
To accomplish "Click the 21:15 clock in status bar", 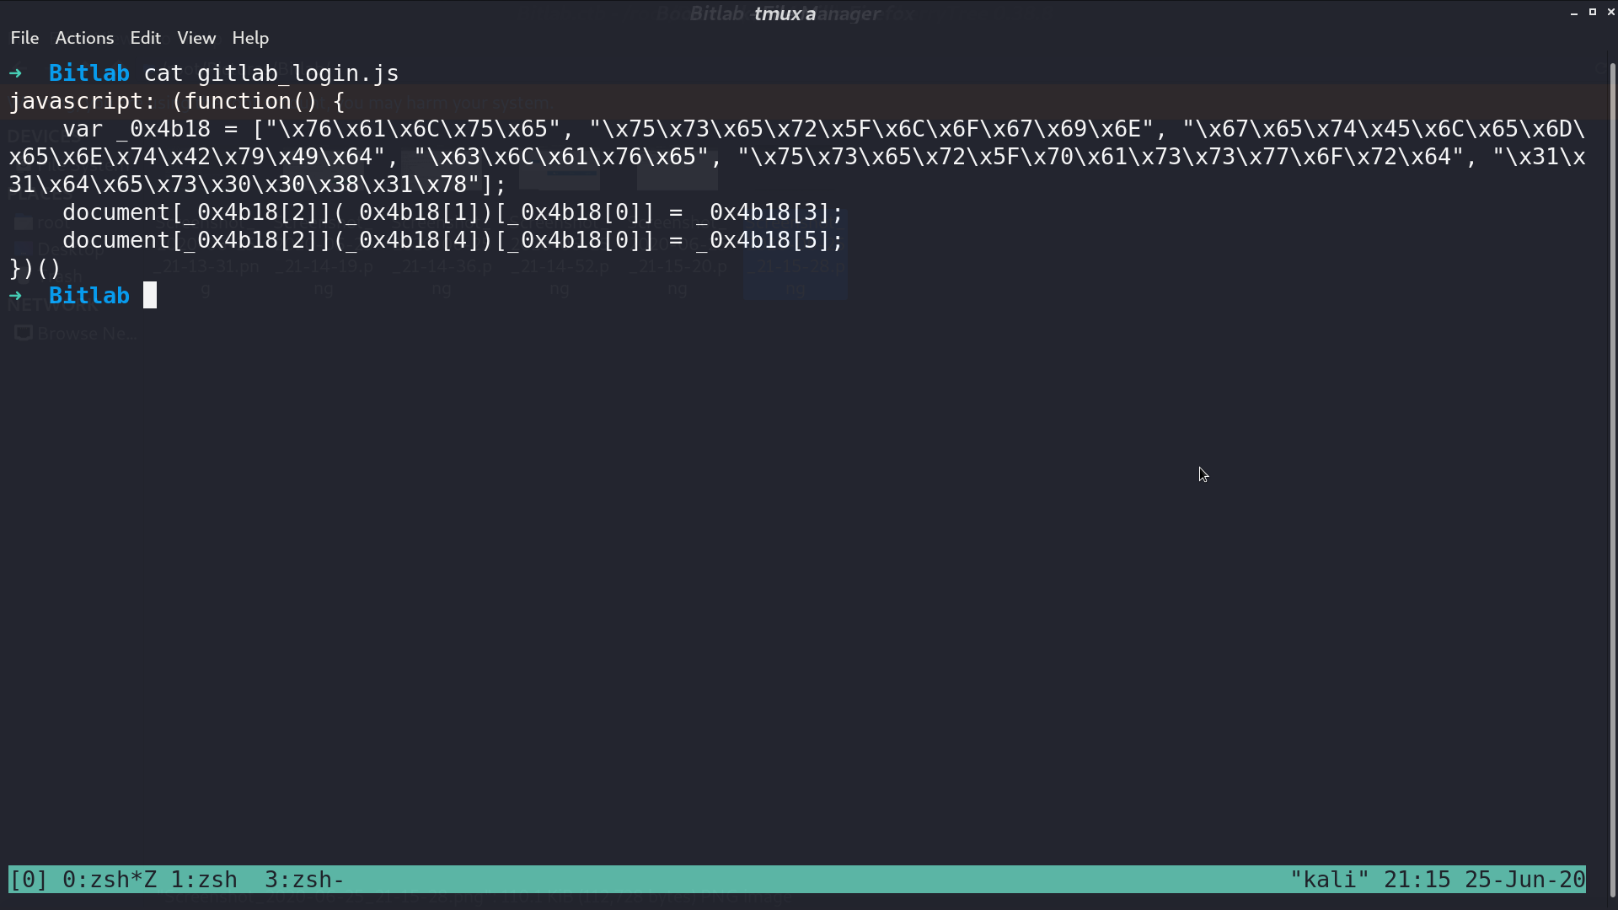I will [1417, 880].
